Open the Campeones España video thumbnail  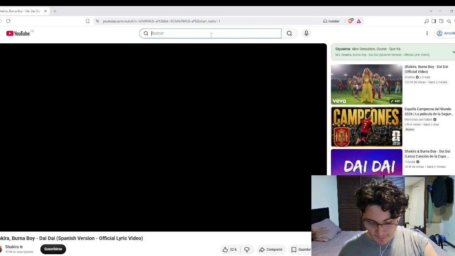[x=366, y=127]
